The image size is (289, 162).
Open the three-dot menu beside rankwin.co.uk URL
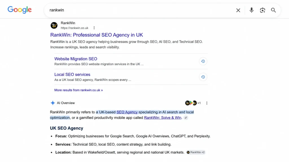point(94,28)
